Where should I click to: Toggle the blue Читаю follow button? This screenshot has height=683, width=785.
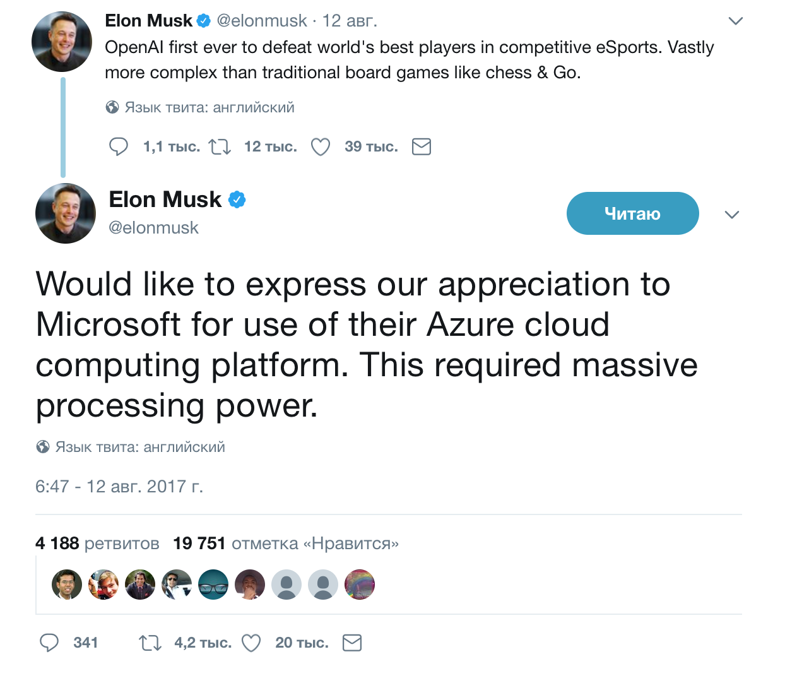(632, 213)
